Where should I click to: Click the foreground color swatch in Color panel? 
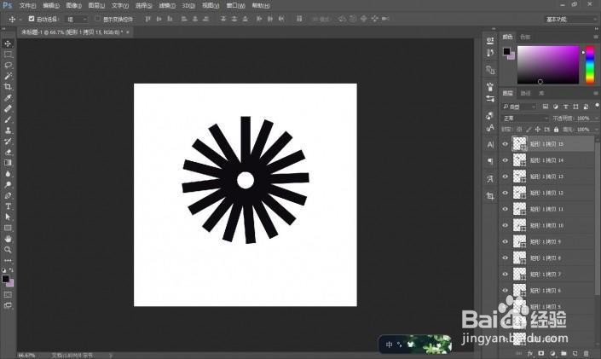[x=506, y=51]
